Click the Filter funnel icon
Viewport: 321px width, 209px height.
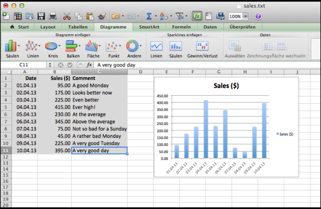pos(180,16)
